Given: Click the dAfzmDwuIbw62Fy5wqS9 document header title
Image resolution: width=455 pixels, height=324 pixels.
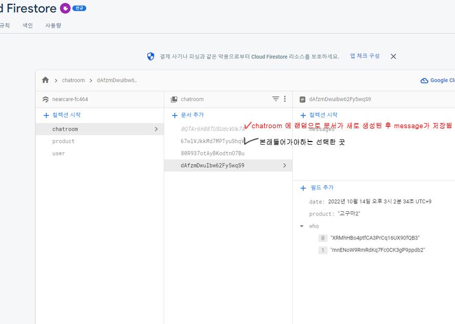Looking at the screenshot, I should tap(340, 99).
